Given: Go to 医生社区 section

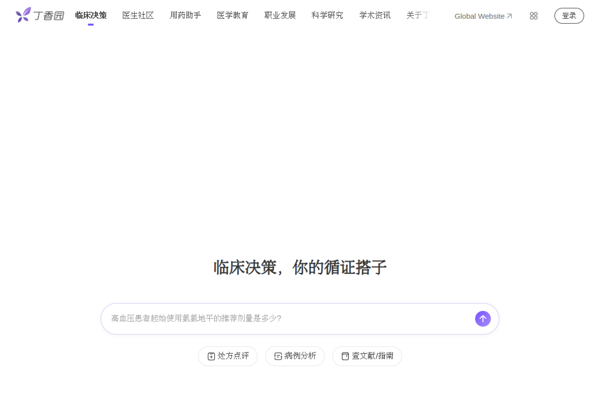Looking at the screenshot, I should pyautogui.click(x=138, y=15).
